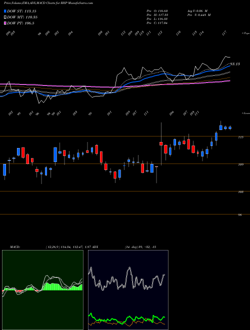250x330 pixels.
Task: Click the tall-wick red candlestick near 115 line
Action: point(161,143)
